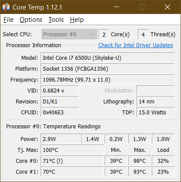181x182 pixels.
Task: Expand the Processor #0 dropdown
Action: 69,34
